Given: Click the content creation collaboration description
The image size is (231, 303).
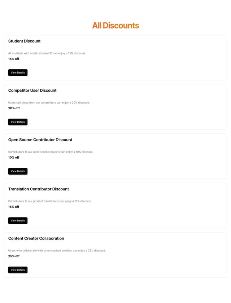Looking at the screenshot, I should (57, 250).
